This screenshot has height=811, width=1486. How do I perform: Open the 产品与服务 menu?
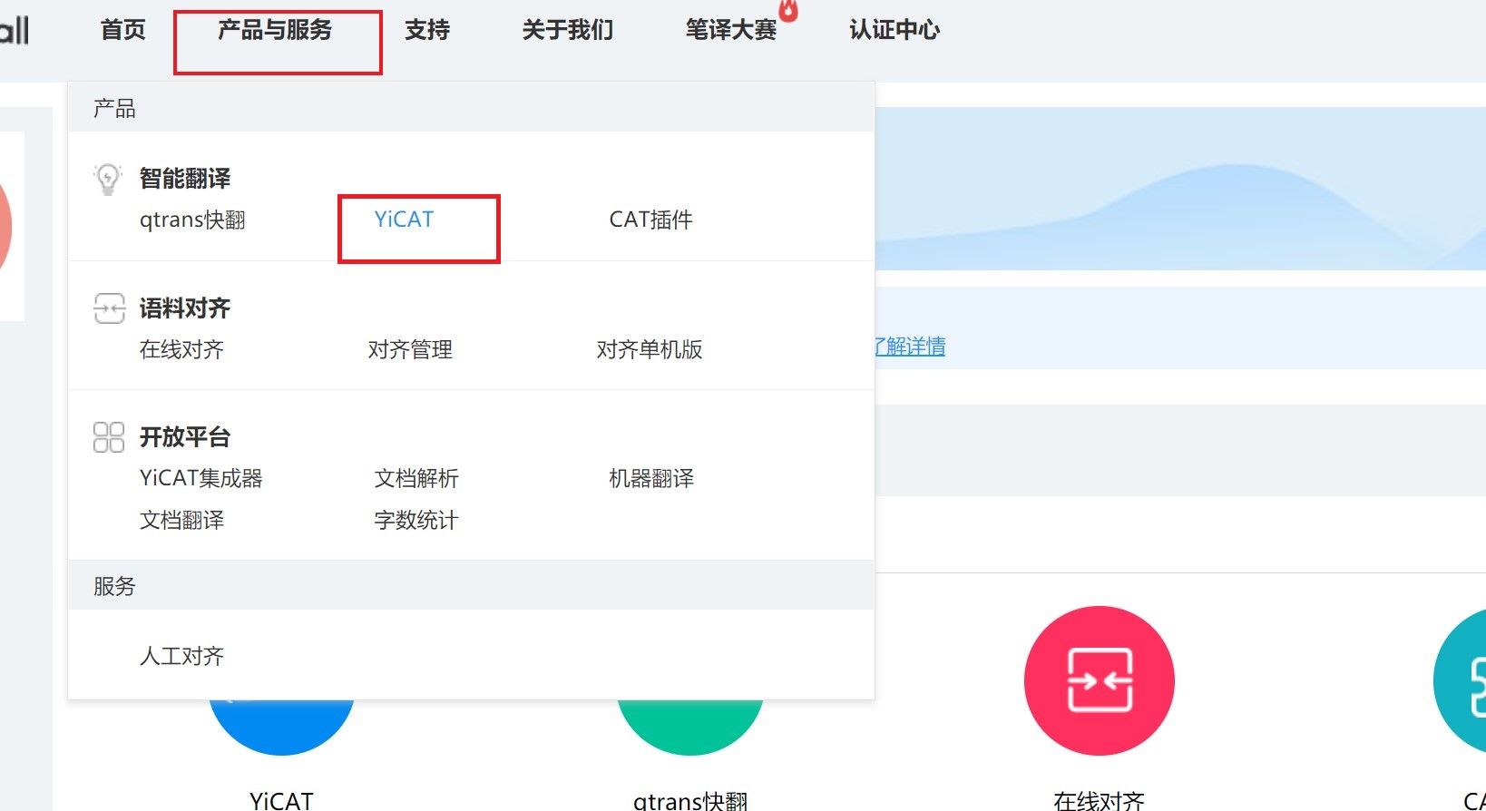click(275, 30)
